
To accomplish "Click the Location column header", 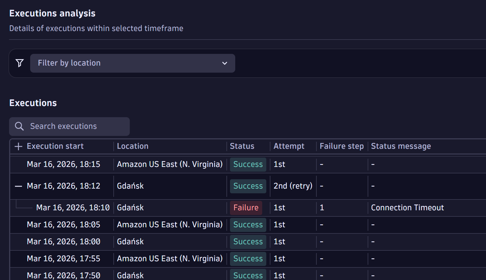I will tap(132, 146).
